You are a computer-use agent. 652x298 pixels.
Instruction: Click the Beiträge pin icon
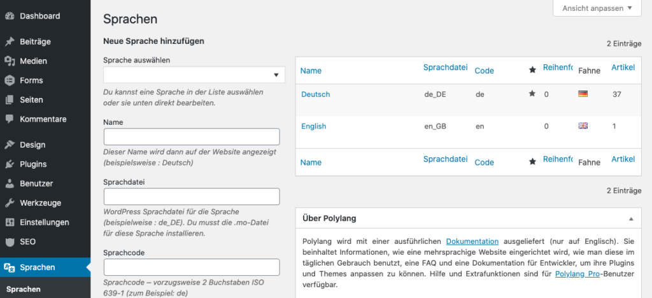pyautogui.click(x=10, y=42)
